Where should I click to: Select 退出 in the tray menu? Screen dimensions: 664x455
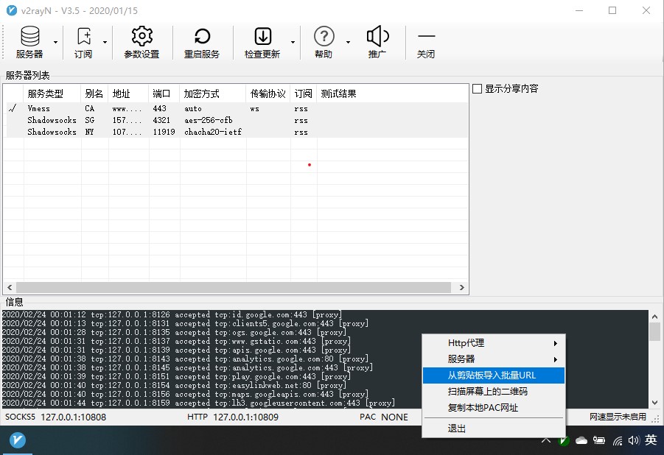pos(458,428)
